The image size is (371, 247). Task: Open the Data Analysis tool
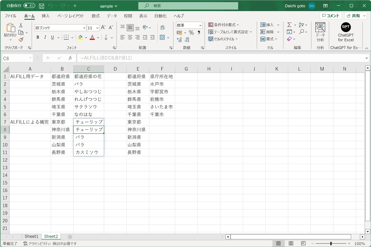click(x=320, y=32)
